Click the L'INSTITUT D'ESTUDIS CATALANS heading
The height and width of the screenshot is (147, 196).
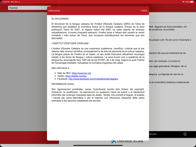pyautogui.click(x=70, y=43)
